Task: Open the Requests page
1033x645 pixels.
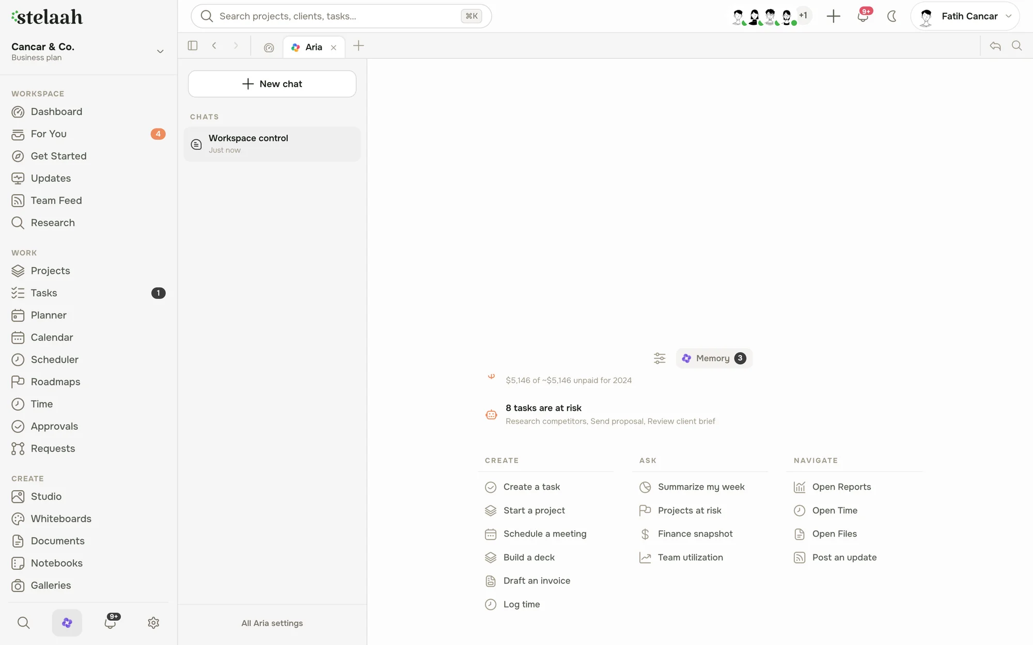Action: click(x=88, y=448)
